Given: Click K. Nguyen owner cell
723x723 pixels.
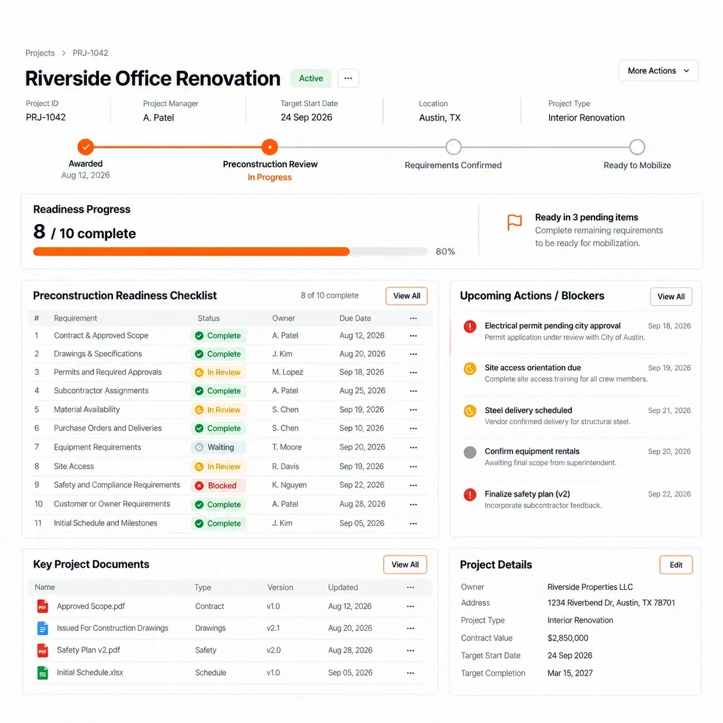Looking at the screenshot, I should [x=289, y=485].
